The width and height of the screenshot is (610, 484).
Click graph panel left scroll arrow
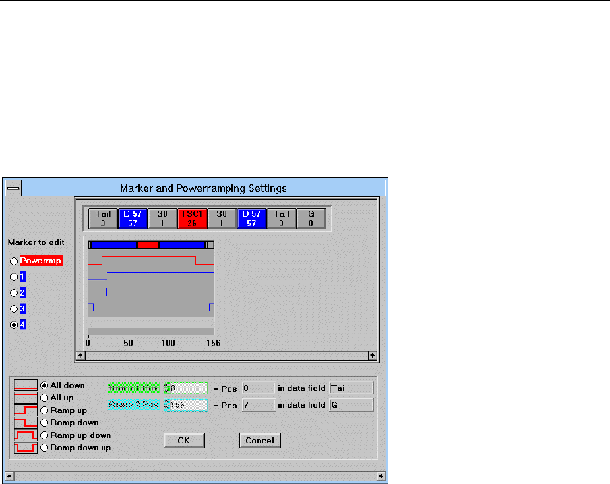(x=81, y=355)
